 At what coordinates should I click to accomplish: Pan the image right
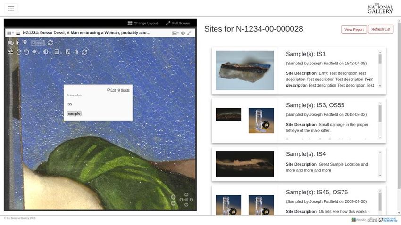point(191,200)
